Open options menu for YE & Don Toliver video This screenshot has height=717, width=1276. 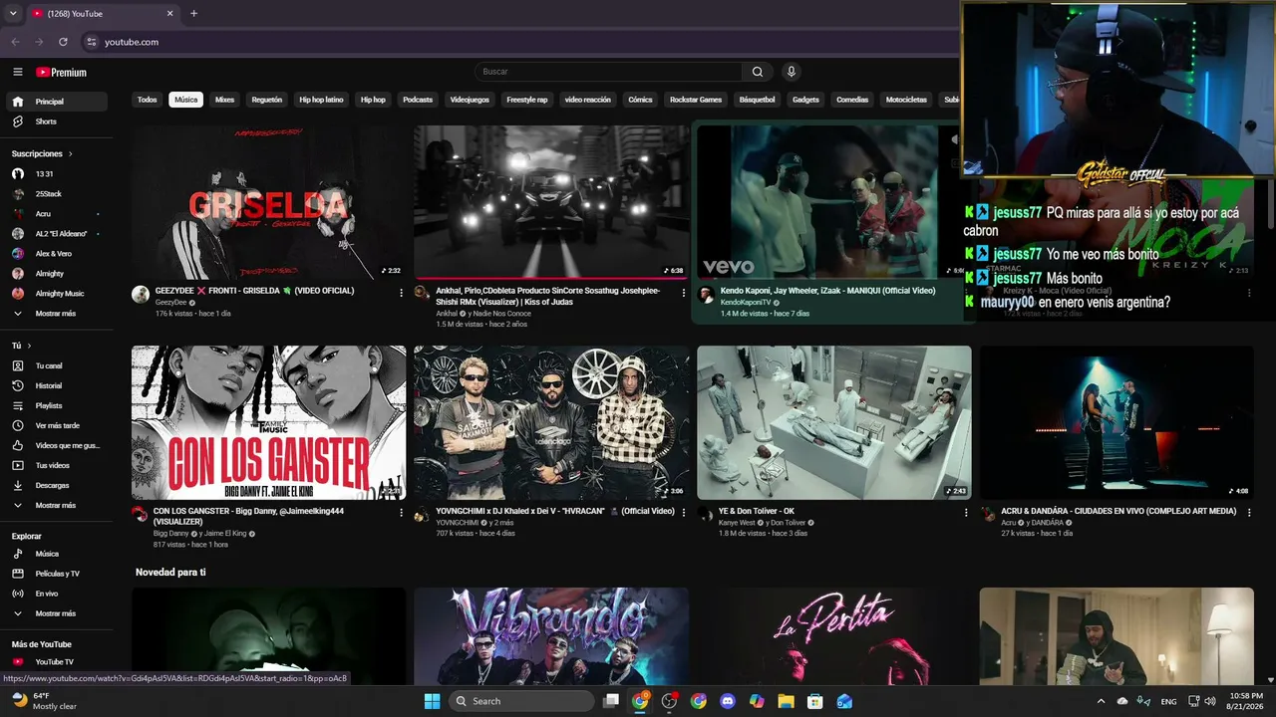(966, 513)
